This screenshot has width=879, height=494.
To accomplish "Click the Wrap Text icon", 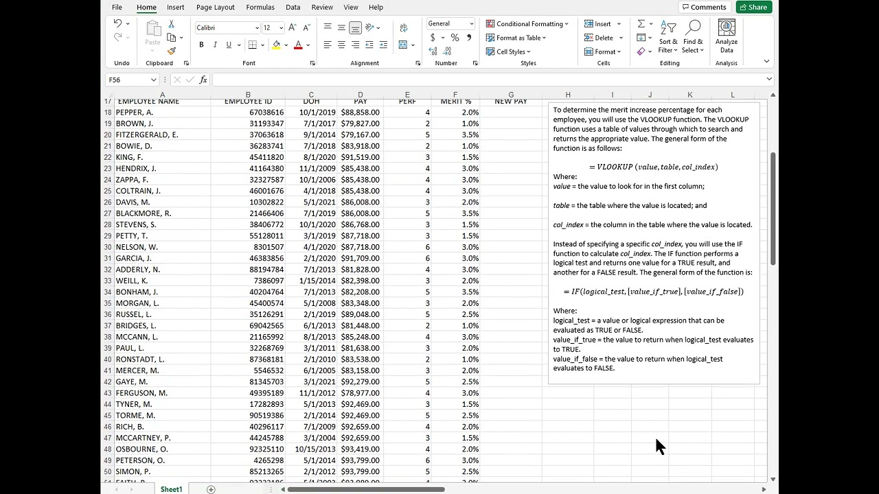I will tap(403, 27).
